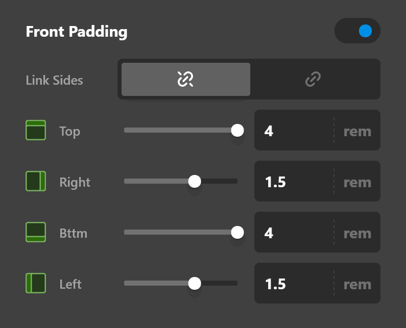
Task: Click the Right padding icon
Action: point(36,182)
